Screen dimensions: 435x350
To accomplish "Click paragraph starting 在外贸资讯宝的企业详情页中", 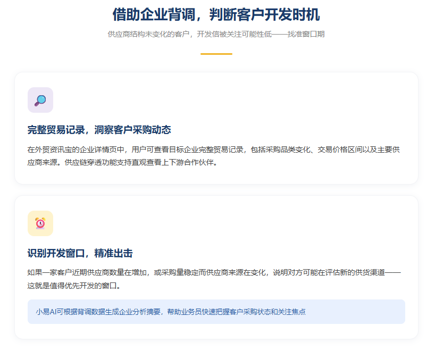I will (x=213, y=156).
